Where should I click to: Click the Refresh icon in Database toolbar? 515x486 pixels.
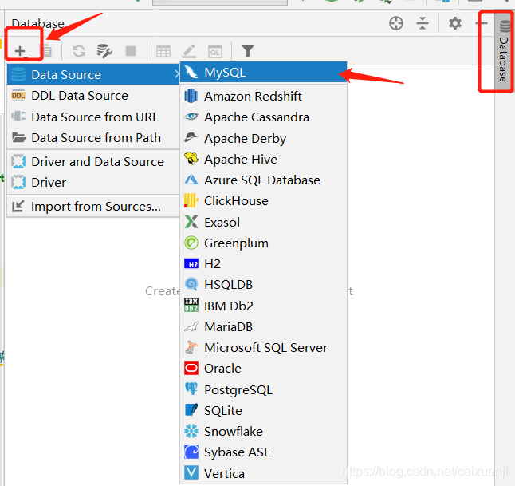(x=79, y=51)
